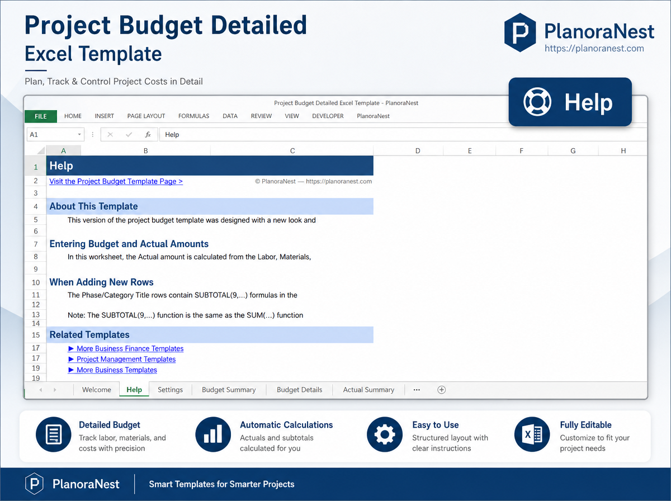Click the SUBTOTAL note text in row 13
The image size is (671, 501).
coord(185,315)
